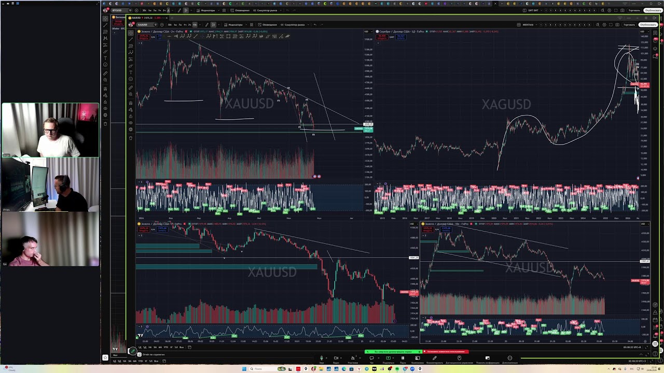Click red stop screen sharing banner button
Viewport: 664px width, 373px height.
coord(446,352)
